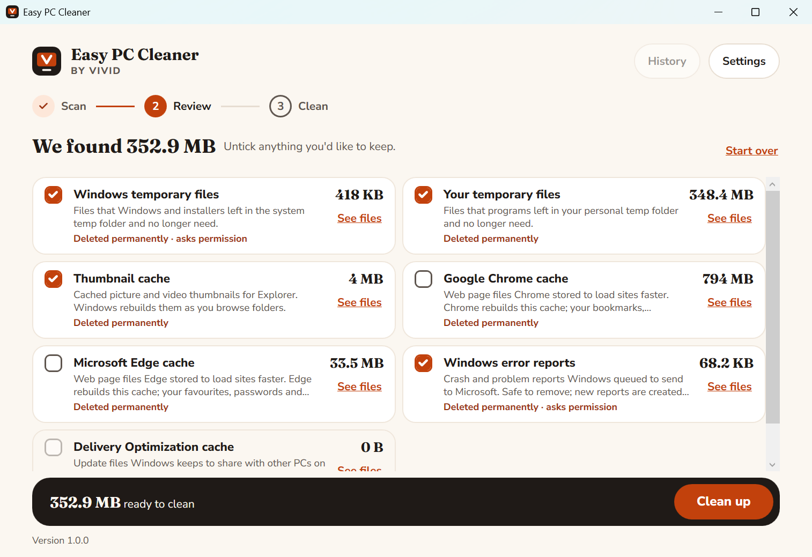Click the 'Windows error reports' title
This screenshot has width=812, height=557.
pyautogui.click(x=510, y=363)
